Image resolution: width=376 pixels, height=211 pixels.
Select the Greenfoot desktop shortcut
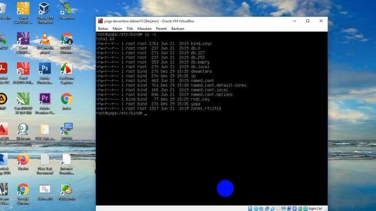[66, 11]
